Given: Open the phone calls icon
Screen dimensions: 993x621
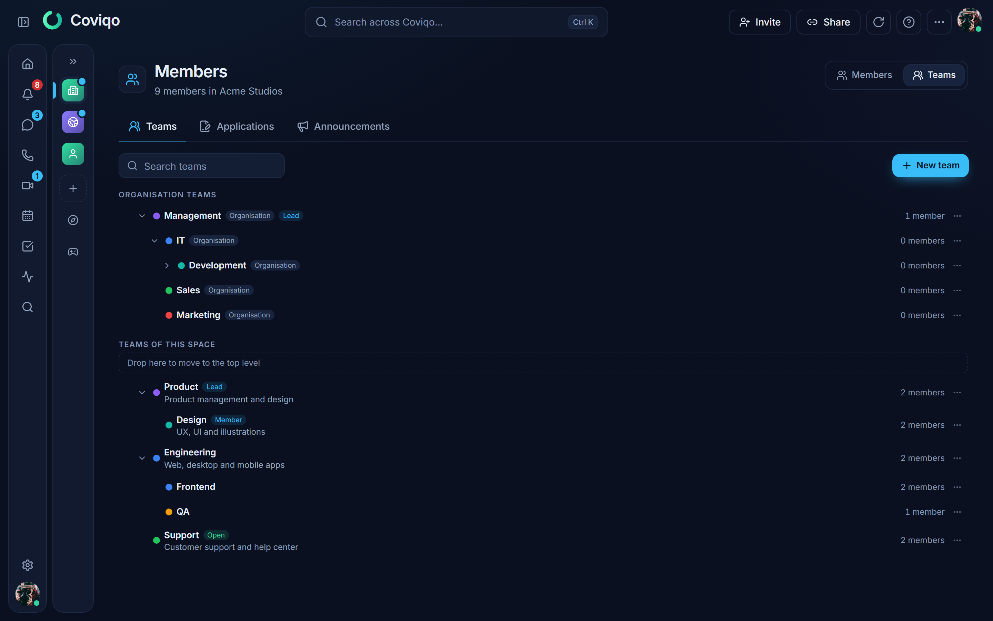Looking at the screenshot, I should pos(28,155).
